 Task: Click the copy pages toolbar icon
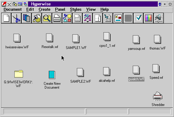27,18
